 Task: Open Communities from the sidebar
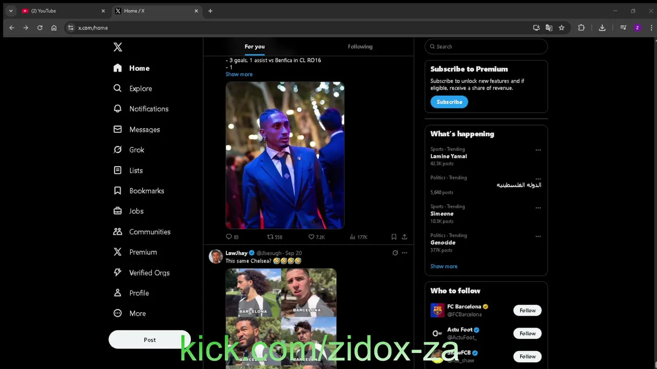tap(142, 232)
